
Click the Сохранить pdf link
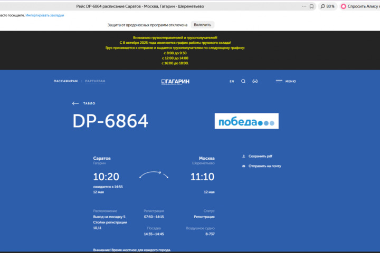pos(260,156)
